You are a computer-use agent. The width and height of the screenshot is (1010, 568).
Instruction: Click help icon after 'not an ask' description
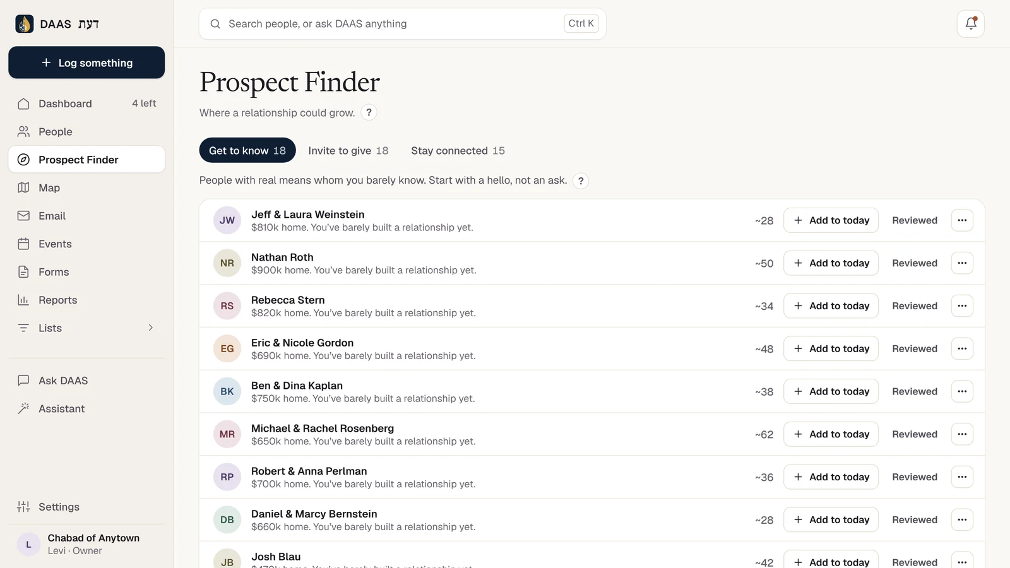pos(581,180)
